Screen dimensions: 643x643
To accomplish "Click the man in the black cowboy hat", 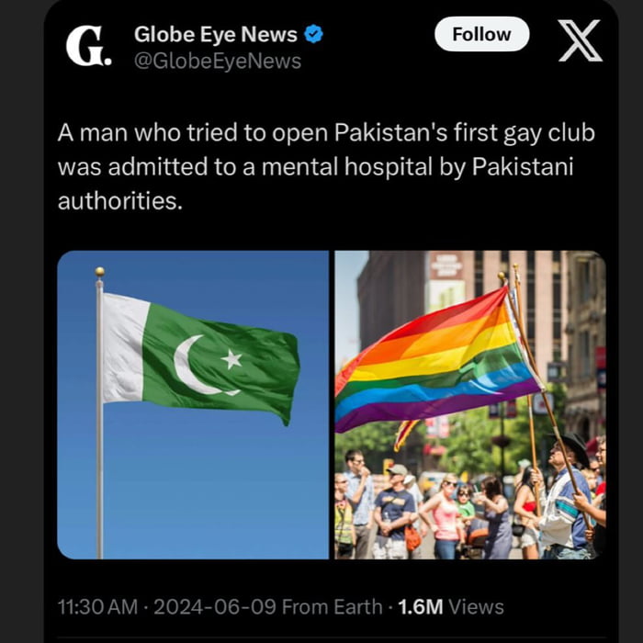I will tap(566, 496).
